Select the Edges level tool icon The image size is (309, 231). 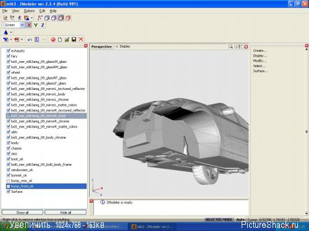[x=12, y=18]
